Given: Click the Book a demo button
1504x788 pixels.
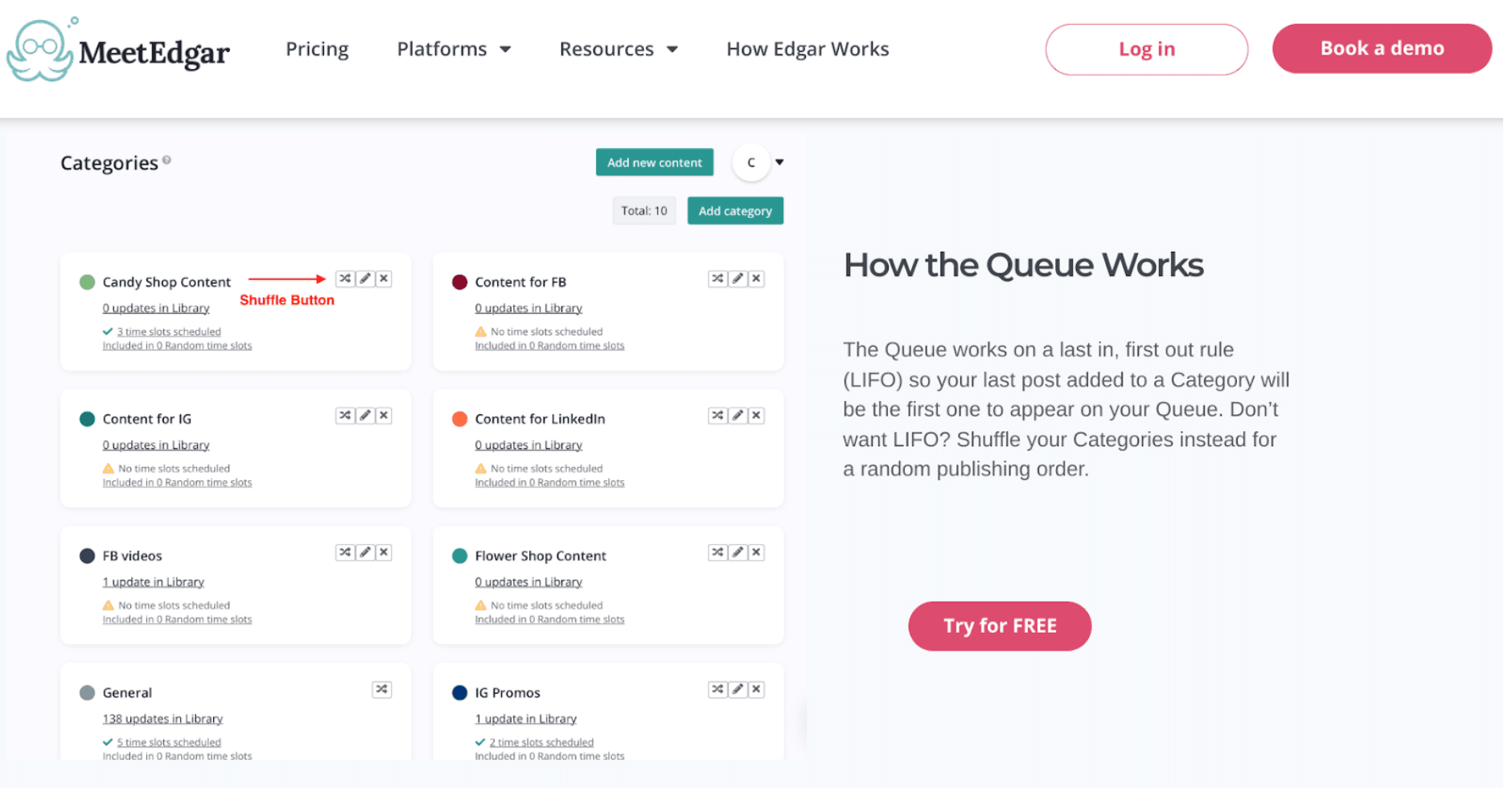Looking at the screenshot, I should [1381, 48].
